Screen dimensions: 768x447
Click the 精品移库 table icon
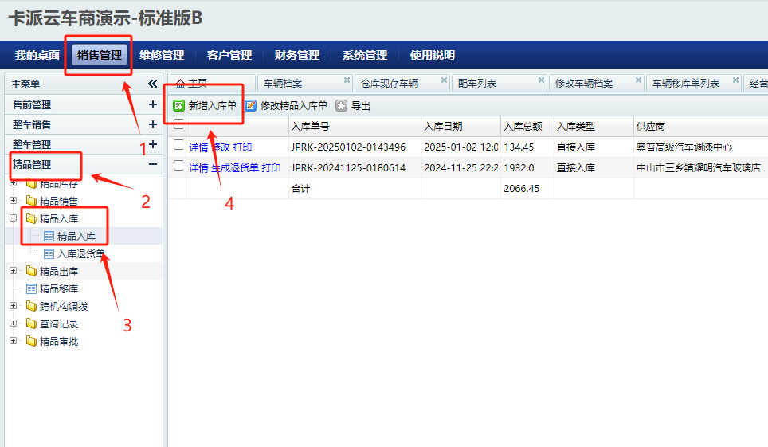click(x=32, y=288)
